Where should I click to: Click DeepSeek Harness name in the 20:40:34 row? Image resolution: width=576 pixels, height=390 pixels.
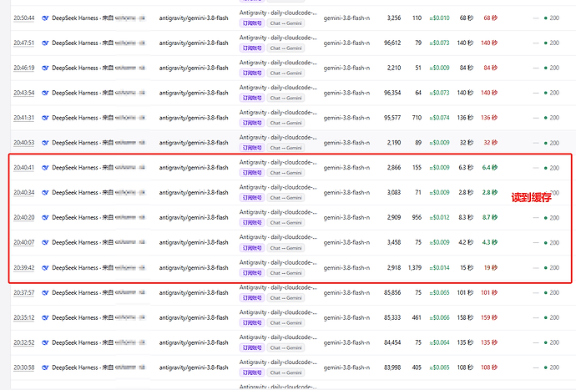tap(75, 193)
